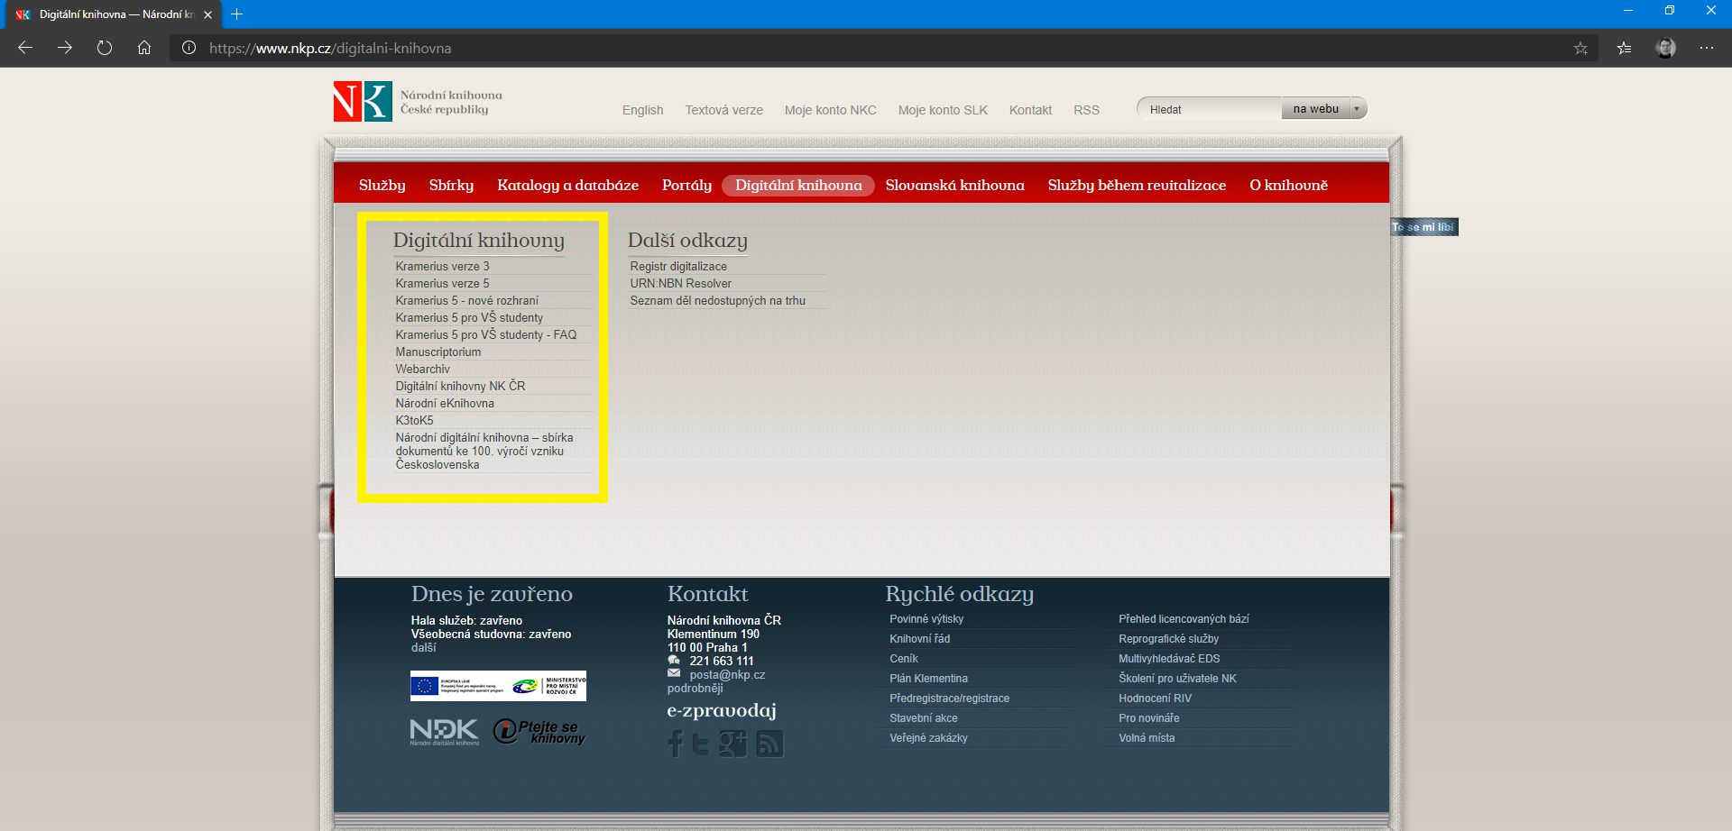The image size is (1732, 831).
Task: Click the NK national library logo
Action: pos(363,102)
